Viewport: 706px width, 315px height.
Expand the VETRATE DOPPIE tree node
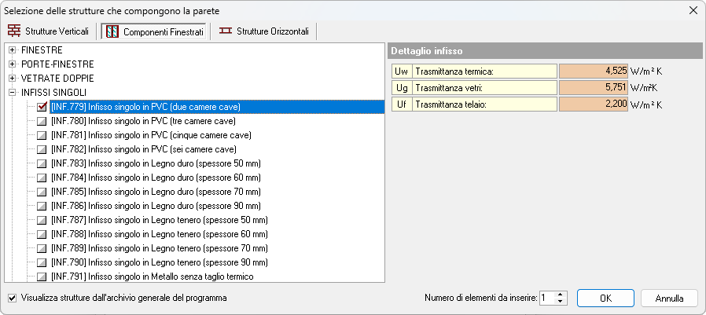[13, 79]
